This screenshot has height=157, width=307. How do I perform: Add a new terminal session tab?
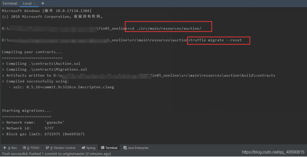pos(43,3)
